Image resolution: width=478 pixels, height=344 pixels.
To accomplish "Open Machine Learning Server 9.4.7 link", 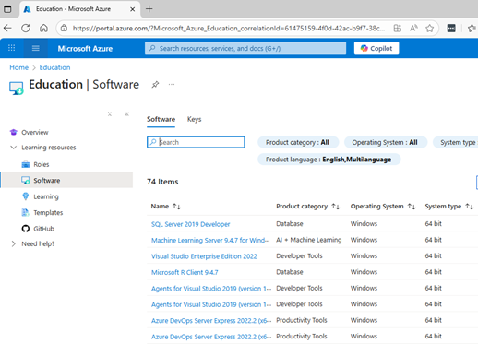I will point(210,240).
